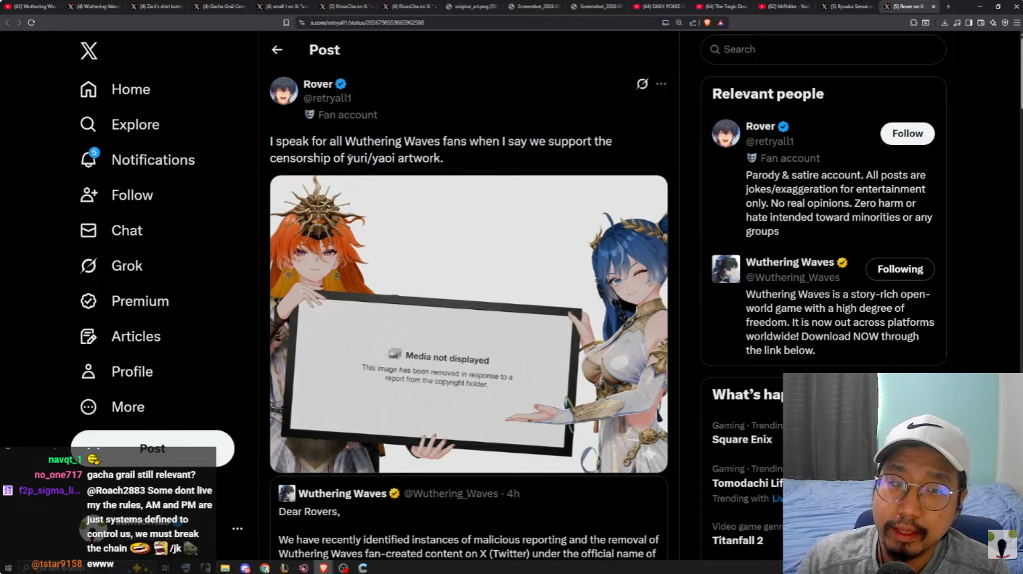Click the share icon in the address bar
The width and height of the screenshot is (1023, 574).
click(693, 22)
